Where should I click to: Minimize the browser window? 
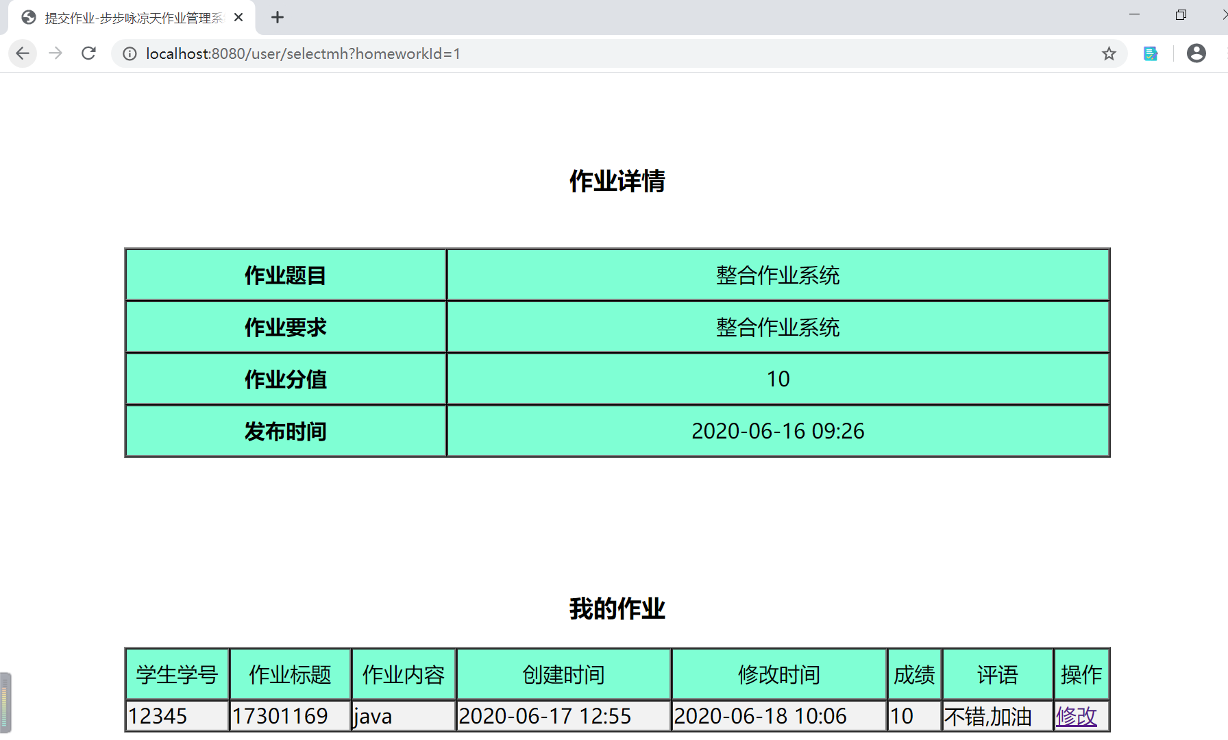(1134, 15)
